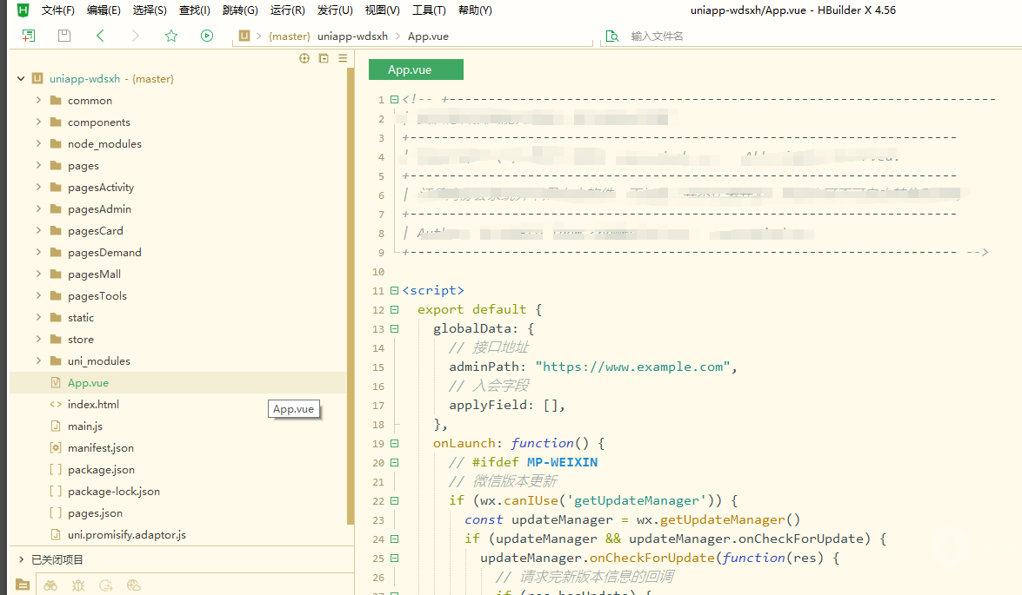Click the bottom-bar icon after the bug icon
Screen dimensions: 1022x595
[106, 585]
